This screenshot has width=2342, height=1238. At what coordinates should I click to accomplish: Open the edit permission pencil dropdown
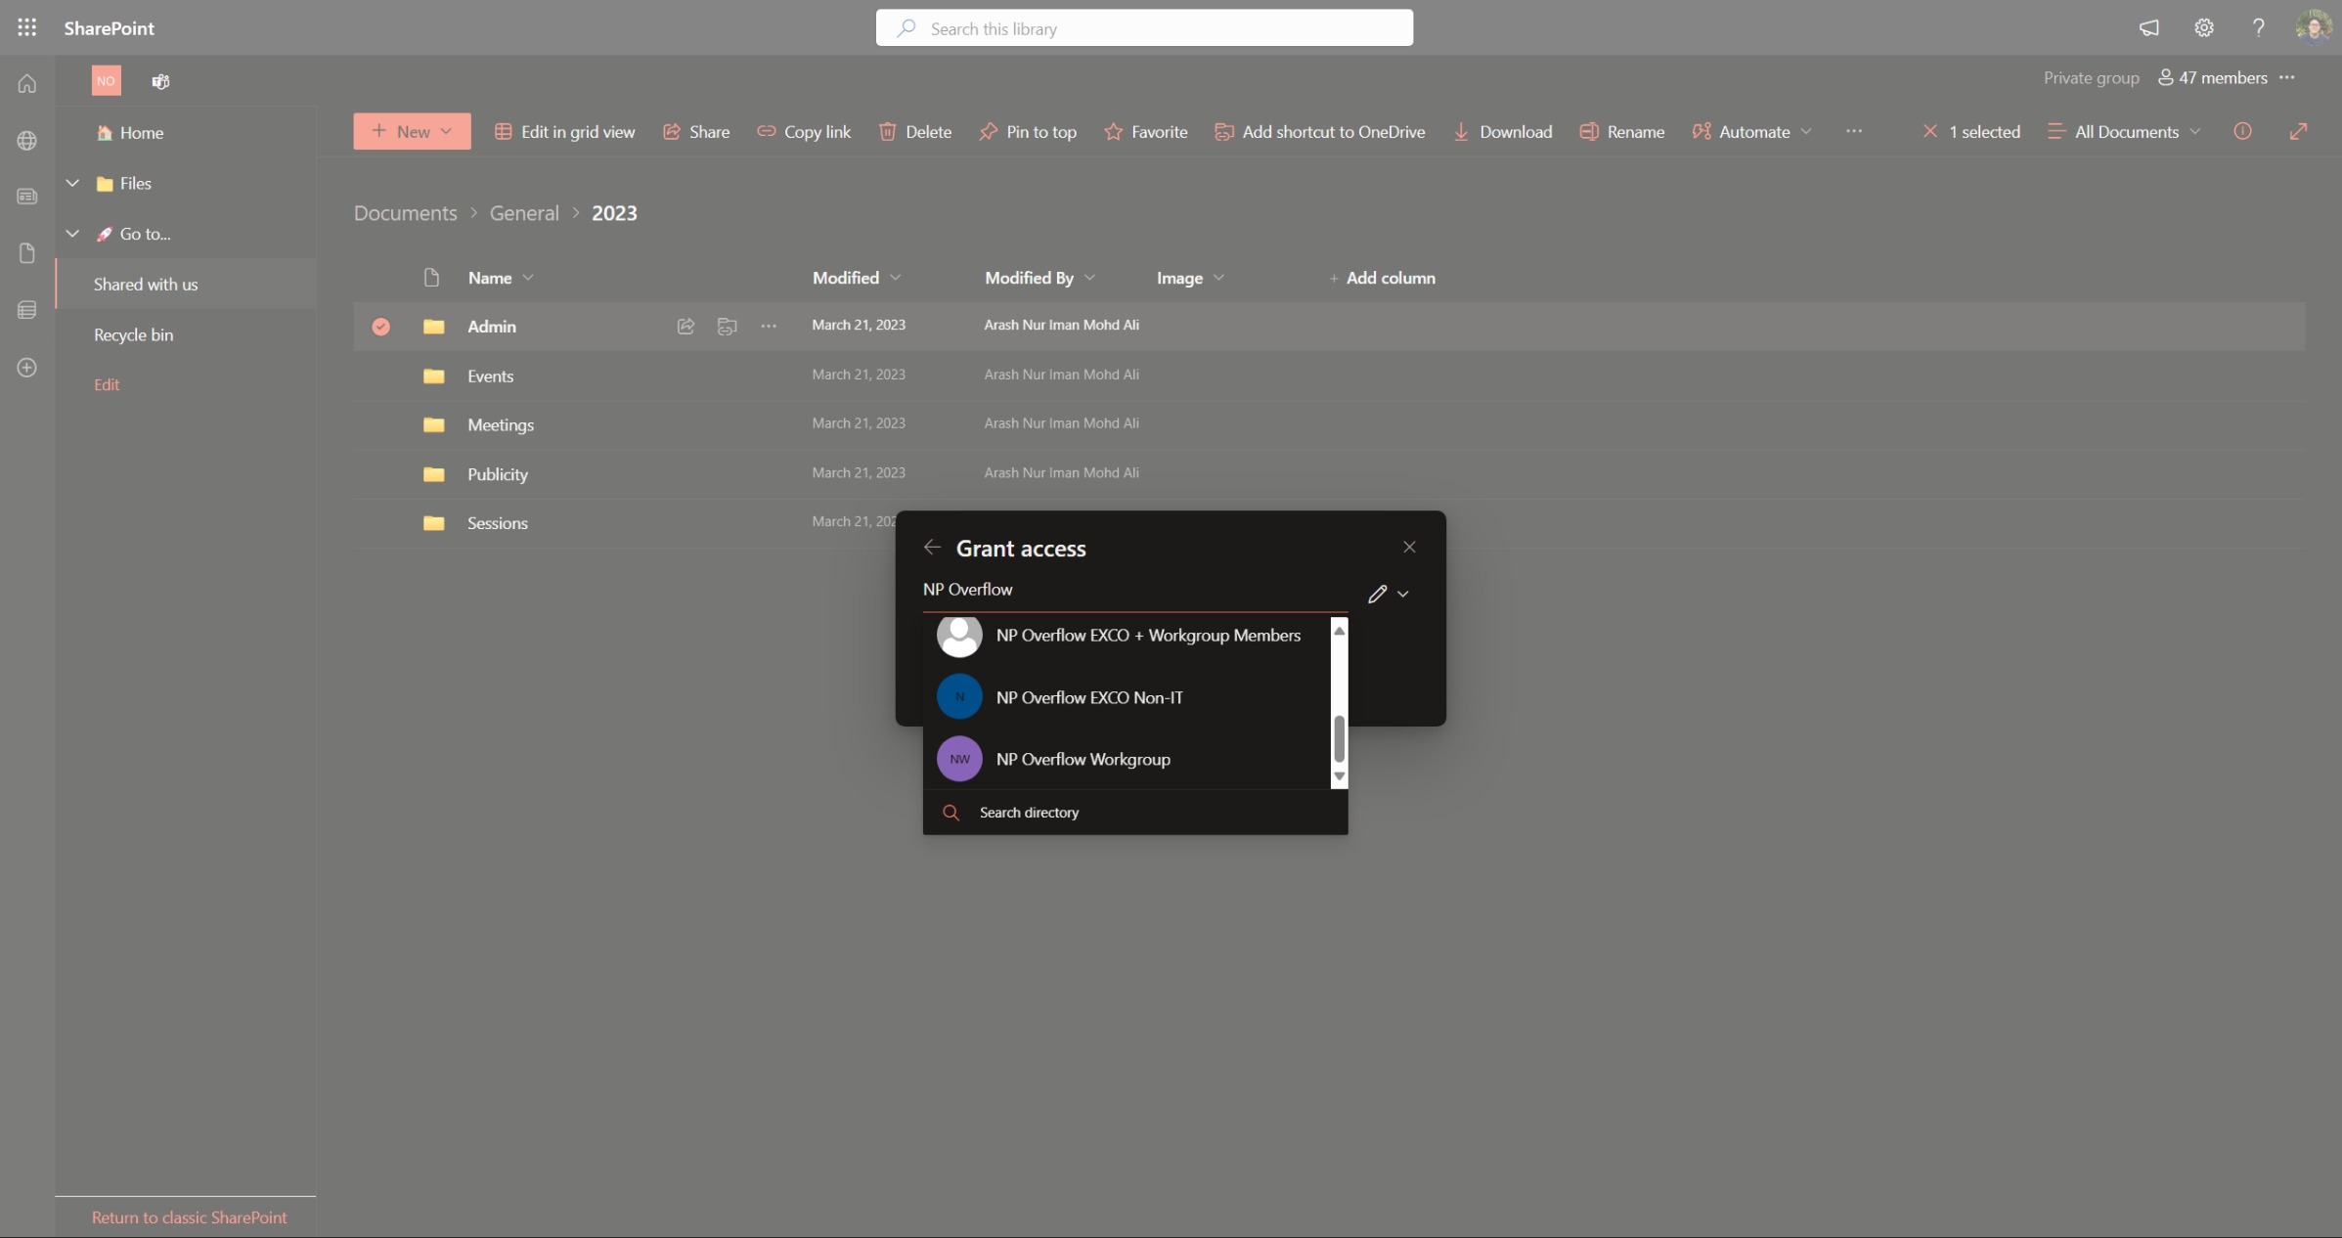1388,594
